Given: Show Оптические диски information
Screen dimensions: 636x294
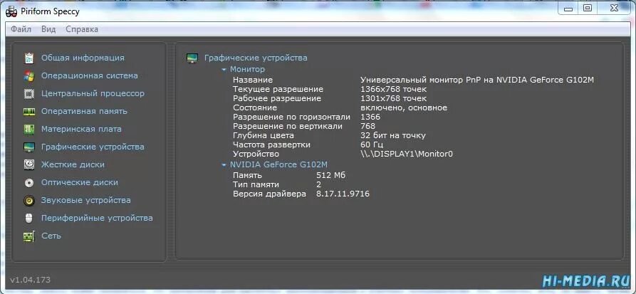Looking at the screenshot, I should (80, 183).
